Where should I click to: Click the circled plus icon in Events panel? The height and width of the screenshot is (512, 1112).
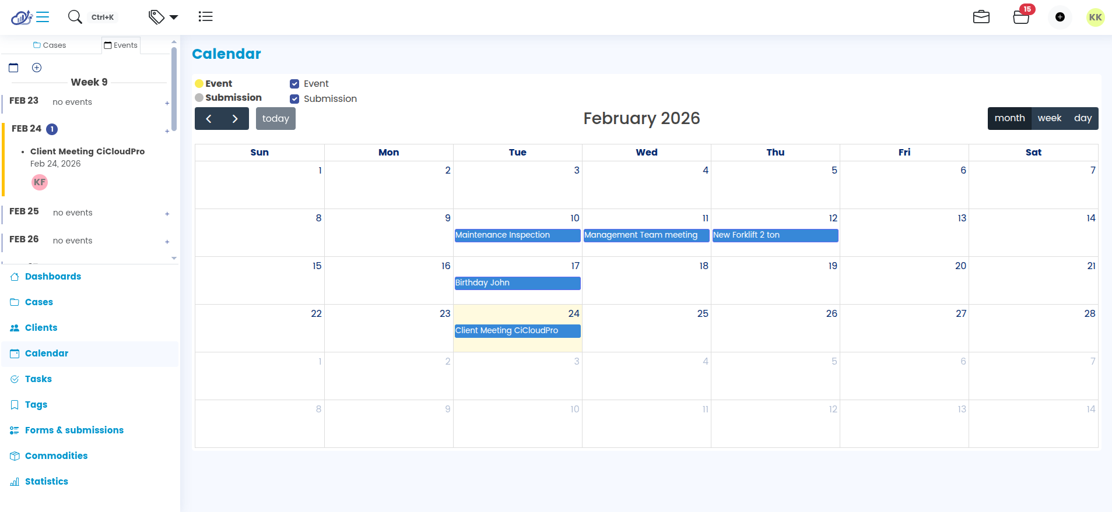pyautogui.click(x=37, y=68)
